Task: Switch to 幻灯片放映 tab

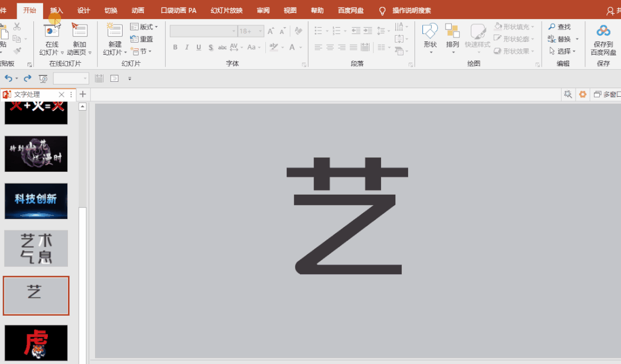Action: coord(227,10)
